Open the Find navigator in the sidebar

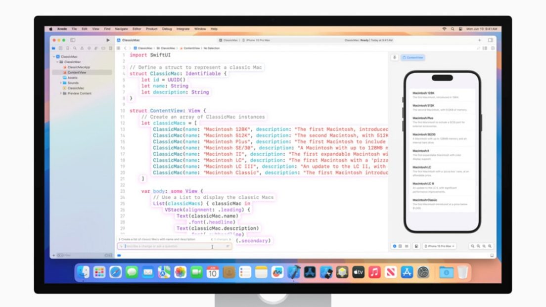coord(75,48)
